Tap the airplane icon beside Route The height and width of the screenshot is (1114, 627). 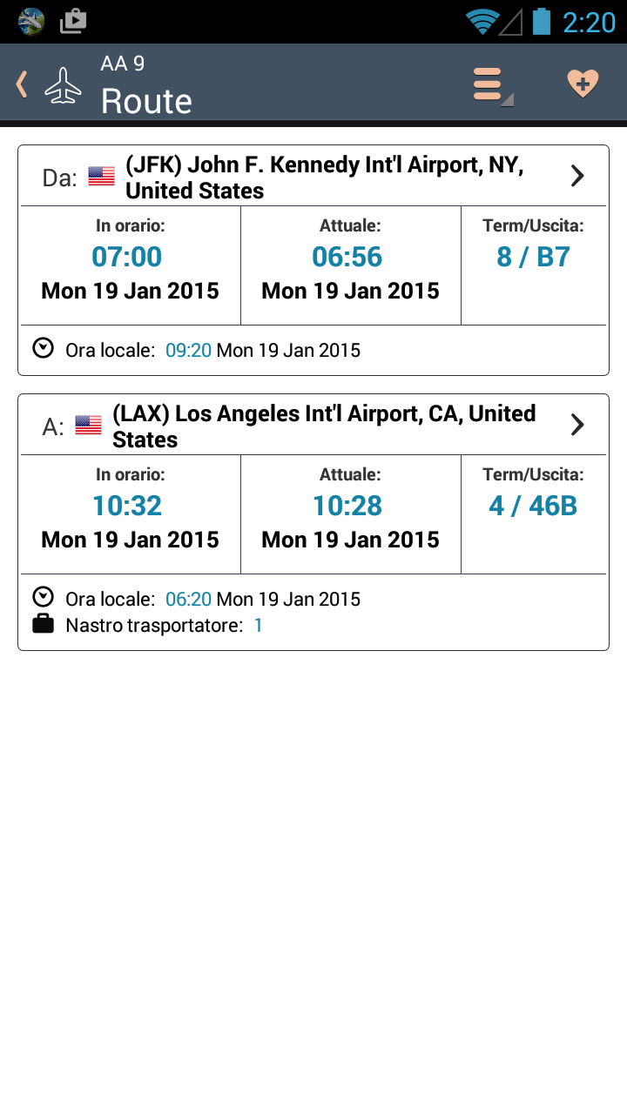pos(64,85)
